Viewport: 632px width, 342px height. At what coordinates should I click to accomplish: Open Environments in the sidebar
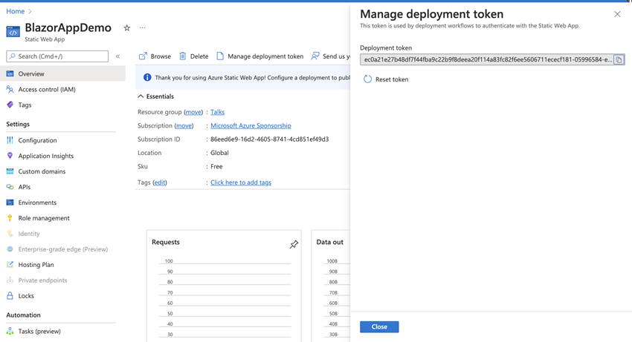pos(37,203)
